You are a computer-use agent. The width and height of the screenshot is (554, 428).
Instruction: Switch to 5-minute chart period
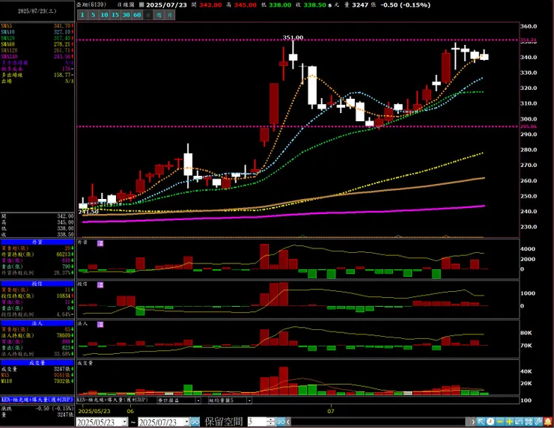coord(94,15)
